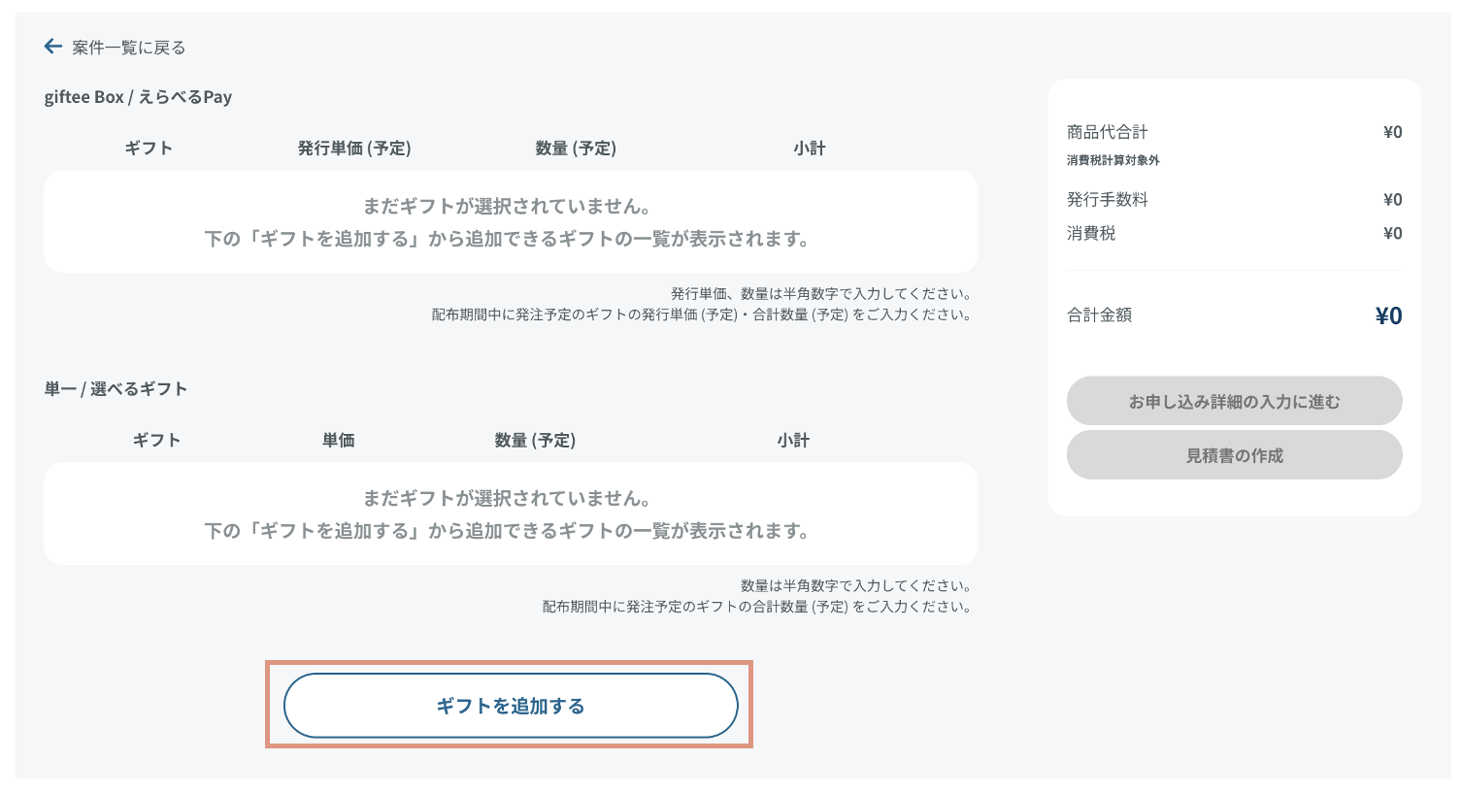Click the 単価 column header
1462x794 pixels.
tap(338, 441)
